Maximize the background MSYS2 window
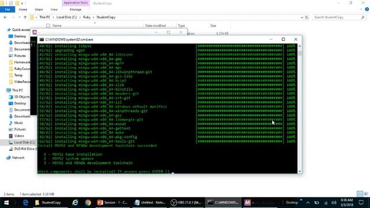The width and height of the screenshot is (370, 208). (x=168, y=32)
